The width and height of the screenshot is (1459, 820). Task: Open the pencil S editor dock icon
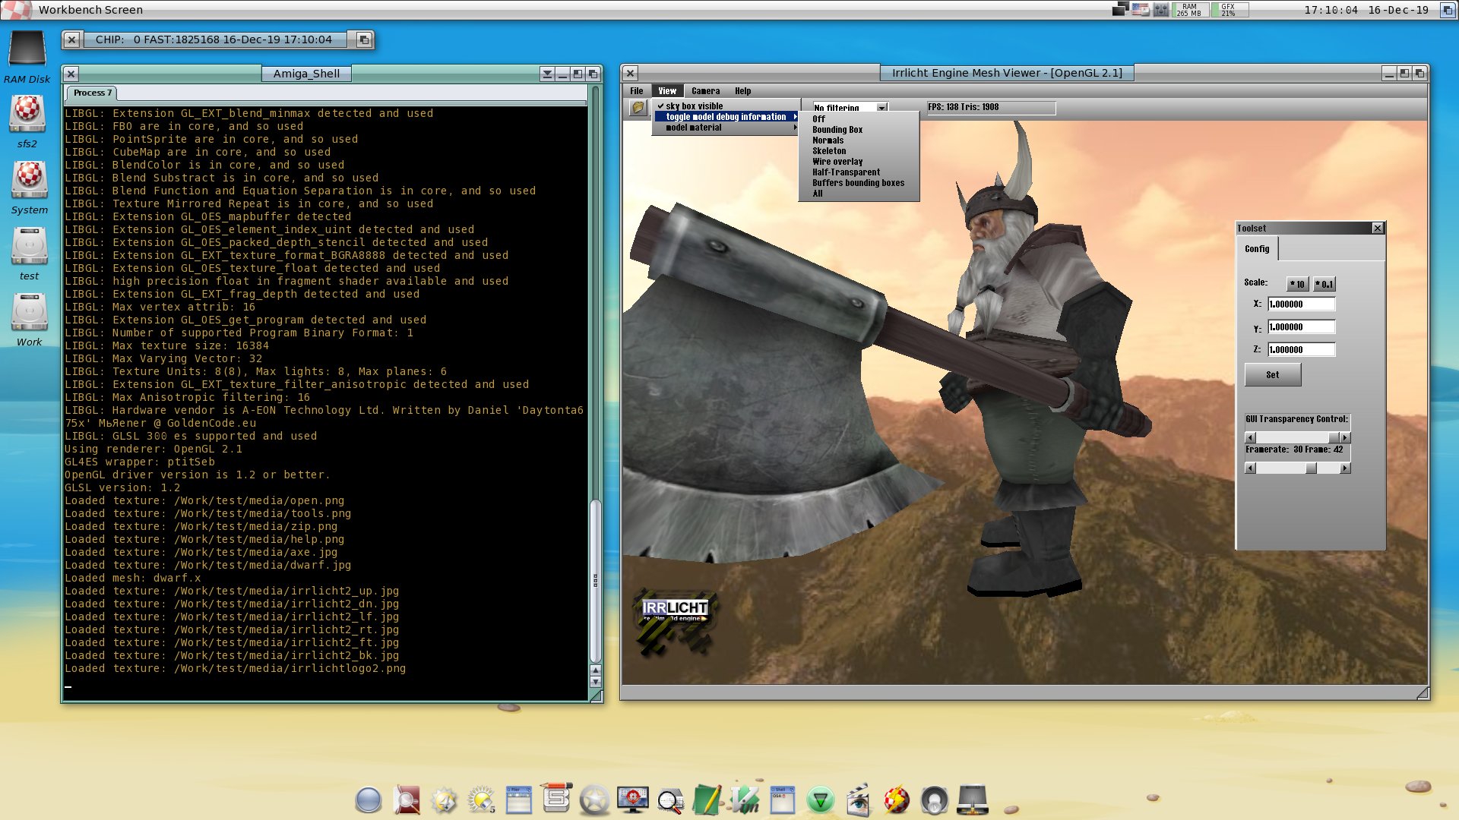[x=557, y=798]
